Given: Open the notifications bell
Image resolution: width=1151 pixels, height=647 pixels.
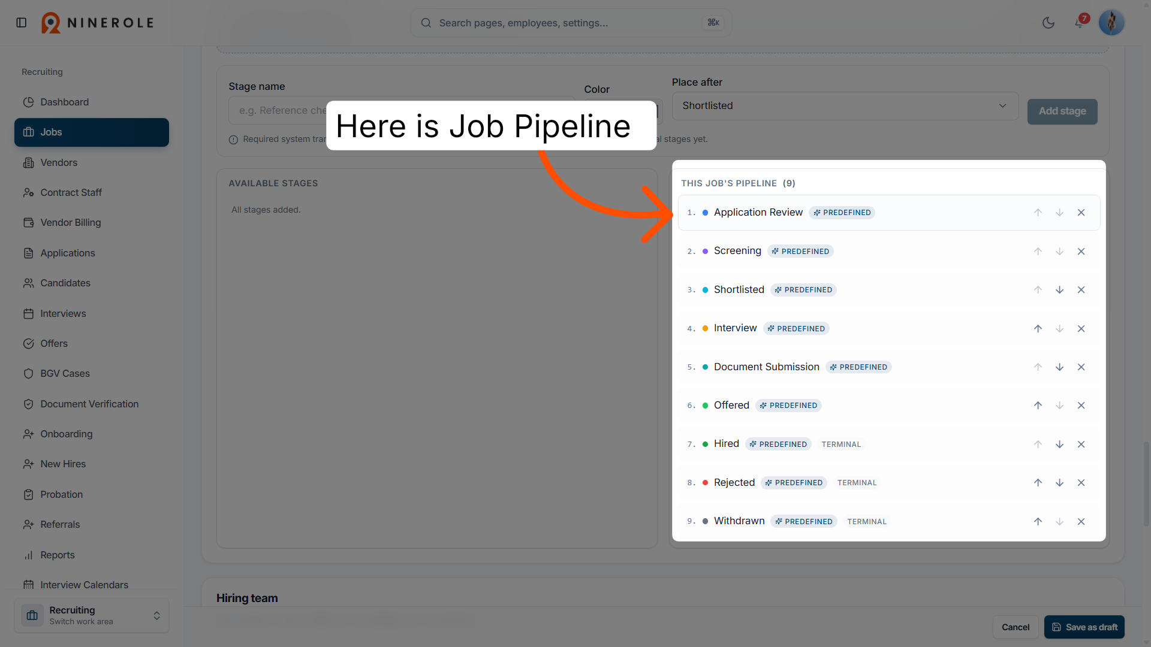Looking at the screenshot, I should pos(1079,23).
